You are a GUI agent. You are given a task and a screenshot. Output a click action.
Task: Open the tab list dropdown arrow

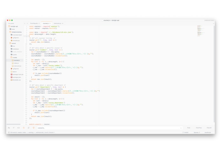(x=213, y=24)
